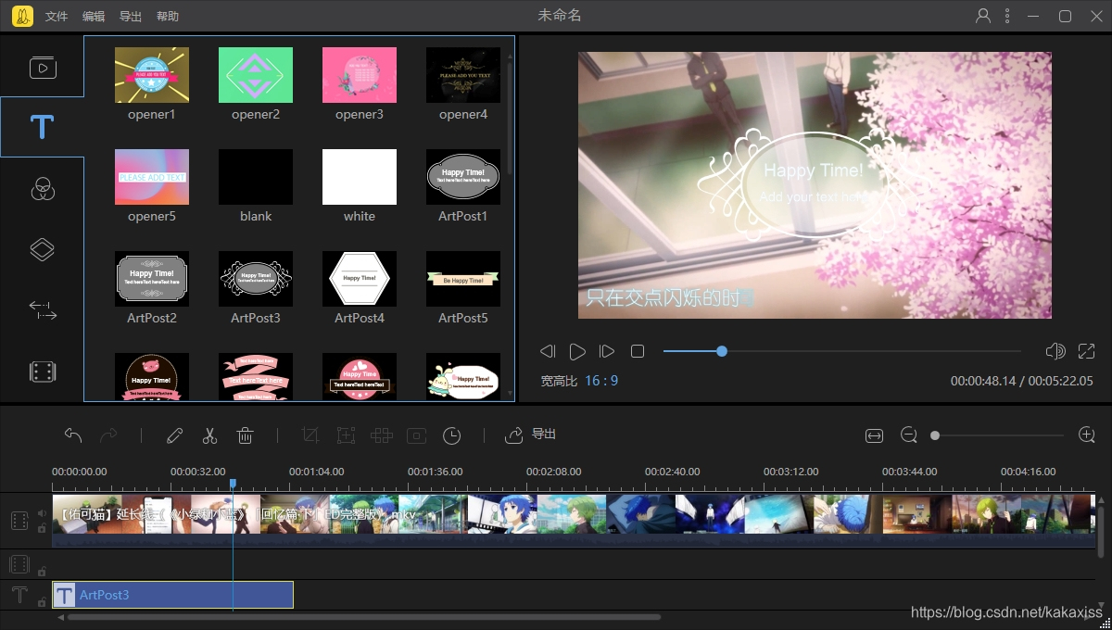Stop the preview playback
This screenshot has width=1112, height=630.
tap(638, 351)
